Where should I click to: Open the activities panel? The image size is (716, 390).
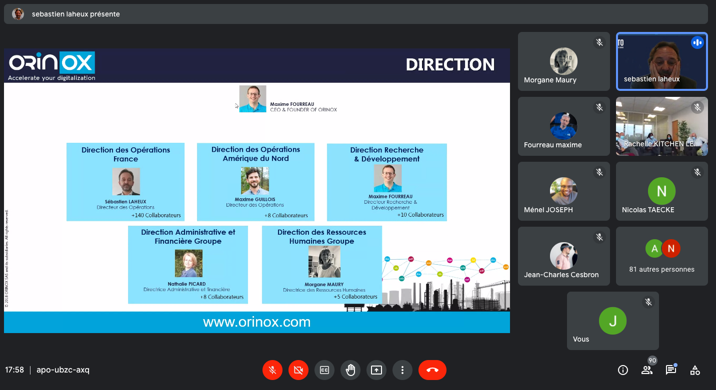695,370
